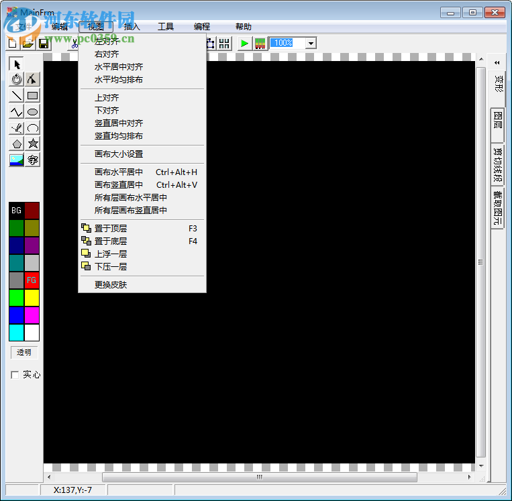Choose 画布竖直居中 menu entry
Viewport: 512px width, 501px height.
point(142,184)
